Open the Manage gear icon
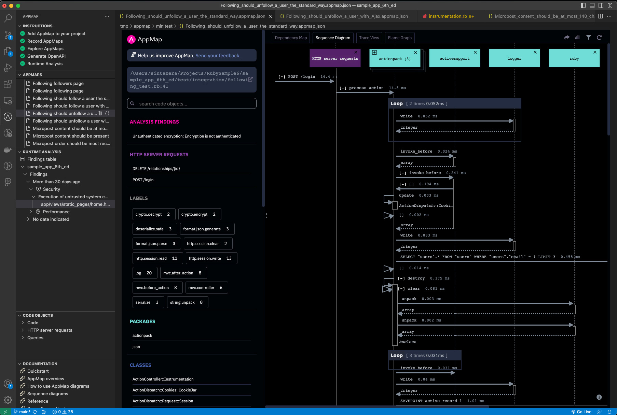 [8, 400]
